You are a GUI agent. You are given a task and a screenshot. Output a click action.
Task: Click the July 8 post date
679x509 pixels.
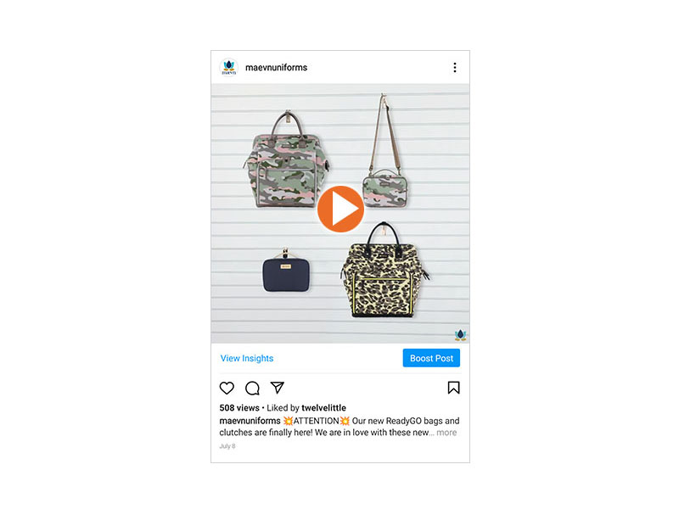[227, 446]
